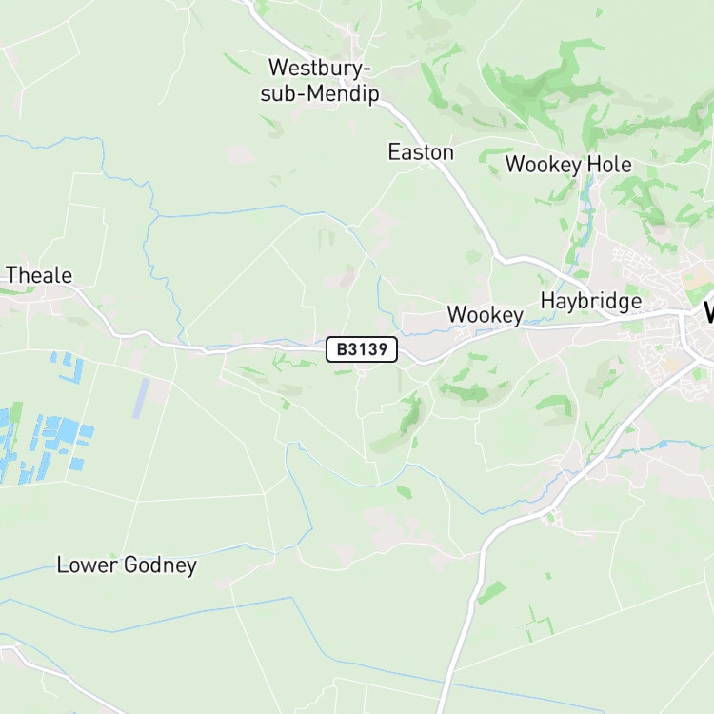The height and width of the screenshot is (714, 714).
Task: Select the Westbury-sub-Mendip place label
Action: [320, 81]
